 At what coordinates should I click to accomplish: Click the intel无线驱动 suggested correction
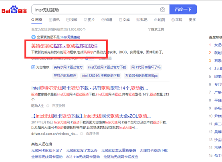pos(71,37)
